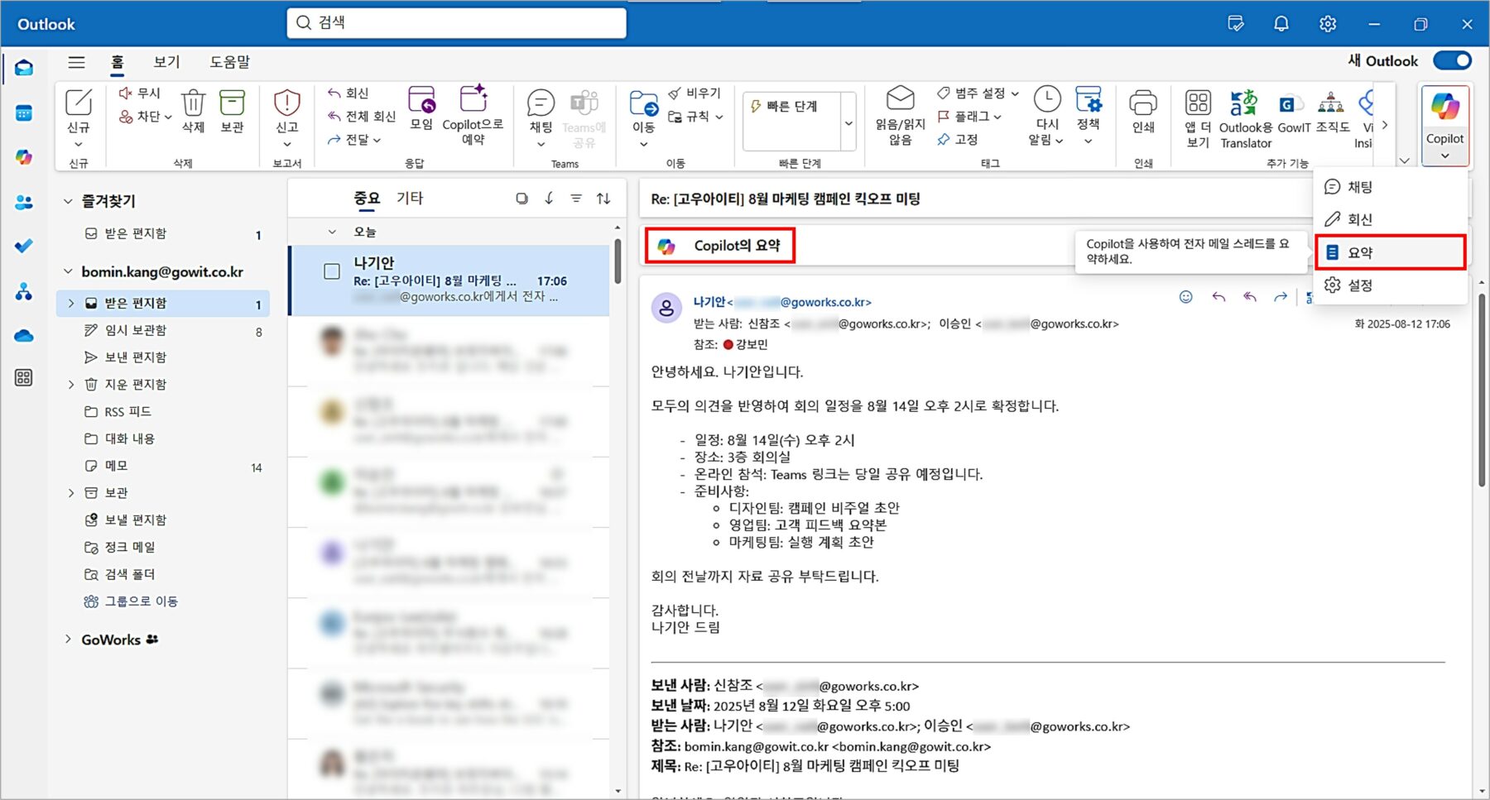Toggle 읽음/읽지 않음 read status

click(900, 116)
